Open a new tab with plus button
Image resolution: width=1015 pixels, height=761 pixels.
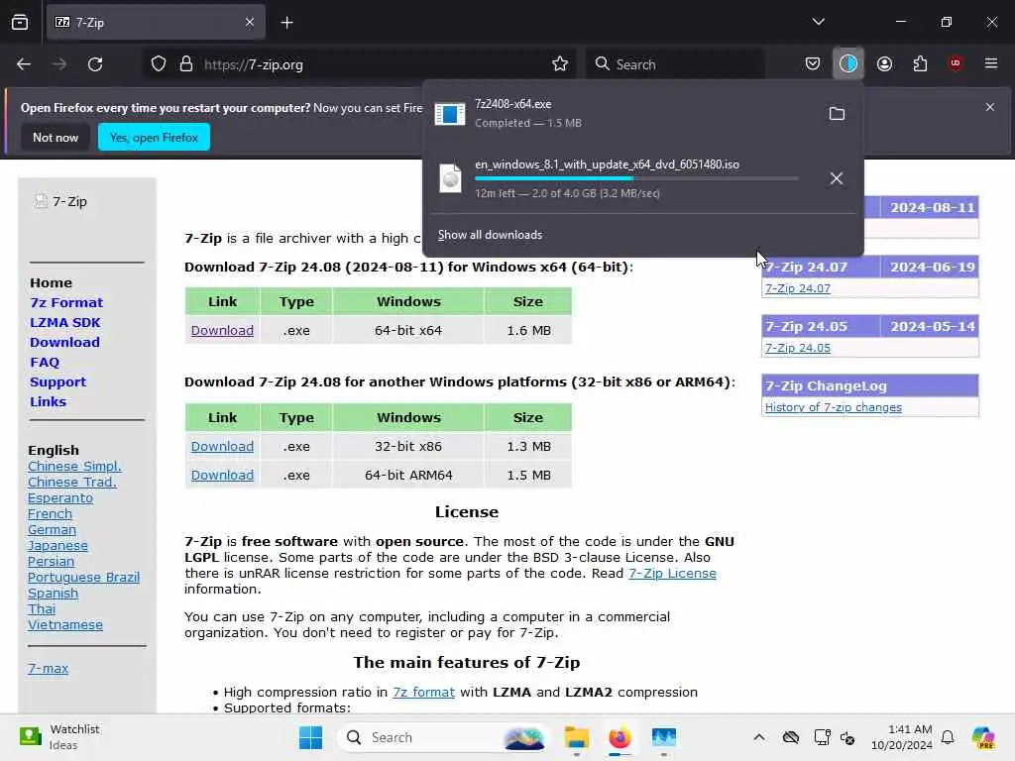pyautogui.click(x=286, y=23)
